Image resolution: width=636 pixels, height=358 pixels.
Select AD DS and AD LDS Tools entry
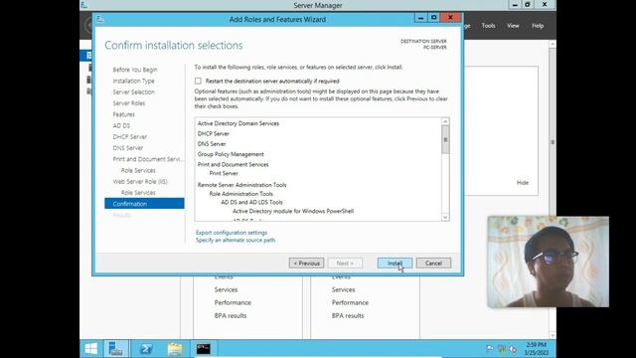pyautogui.click(x=251, y=202)
